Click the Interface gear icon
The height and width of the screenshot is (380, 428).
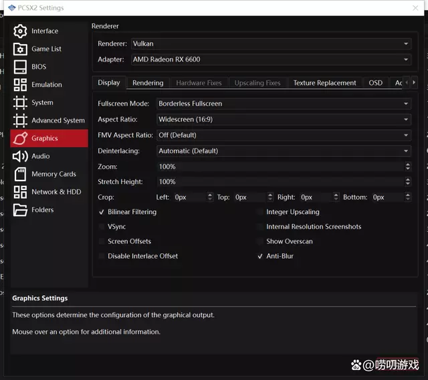[20, 31]
